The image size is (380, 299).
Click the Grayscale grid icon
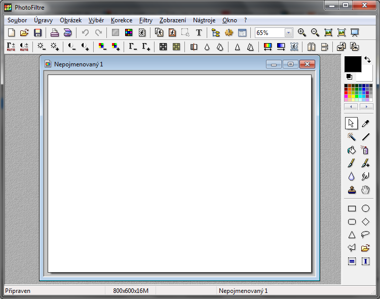click(163, 47)
